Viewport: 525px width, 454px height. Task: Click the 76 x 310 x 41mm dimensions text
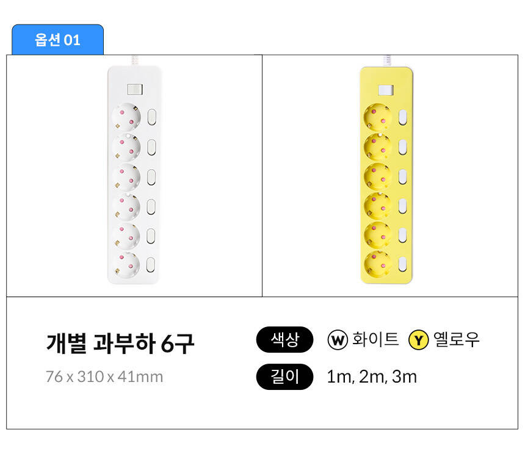pos(104,377)
